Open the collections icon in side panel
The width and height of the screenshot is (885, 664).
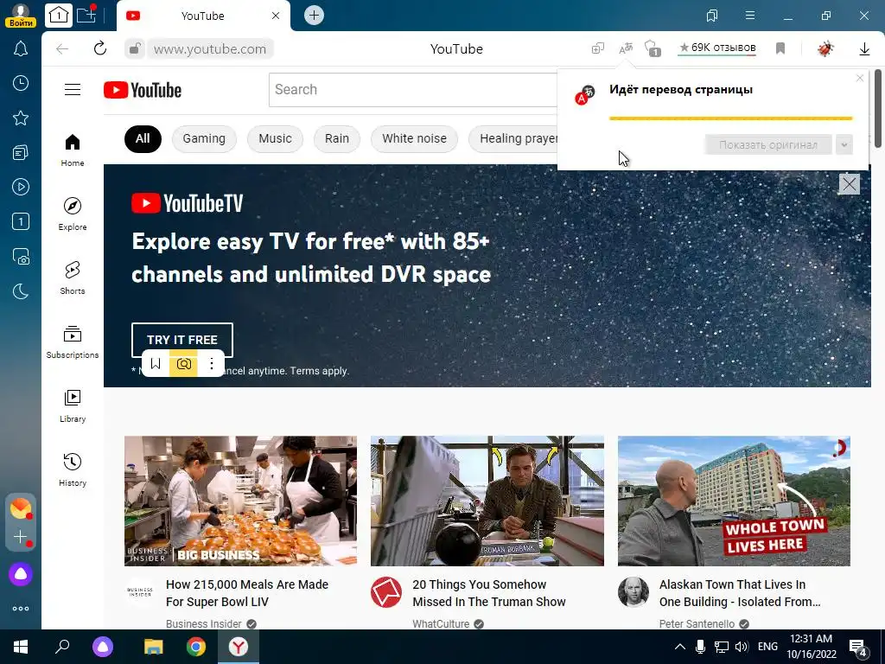pyautogui.click(x=21, y=152)
